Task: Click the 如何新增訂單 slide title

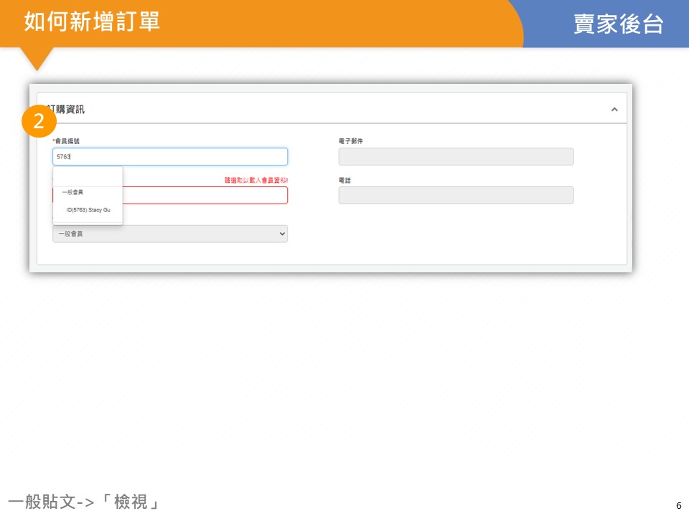Action: [92, 21]
